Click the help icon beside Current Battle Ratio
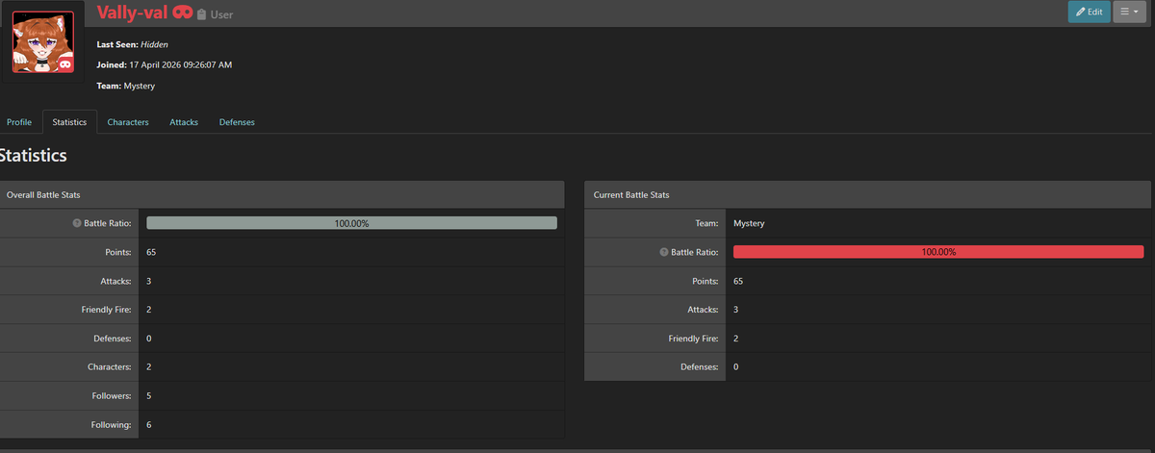The height and width of the screenshot is (453, 1155). pos(663,252)
